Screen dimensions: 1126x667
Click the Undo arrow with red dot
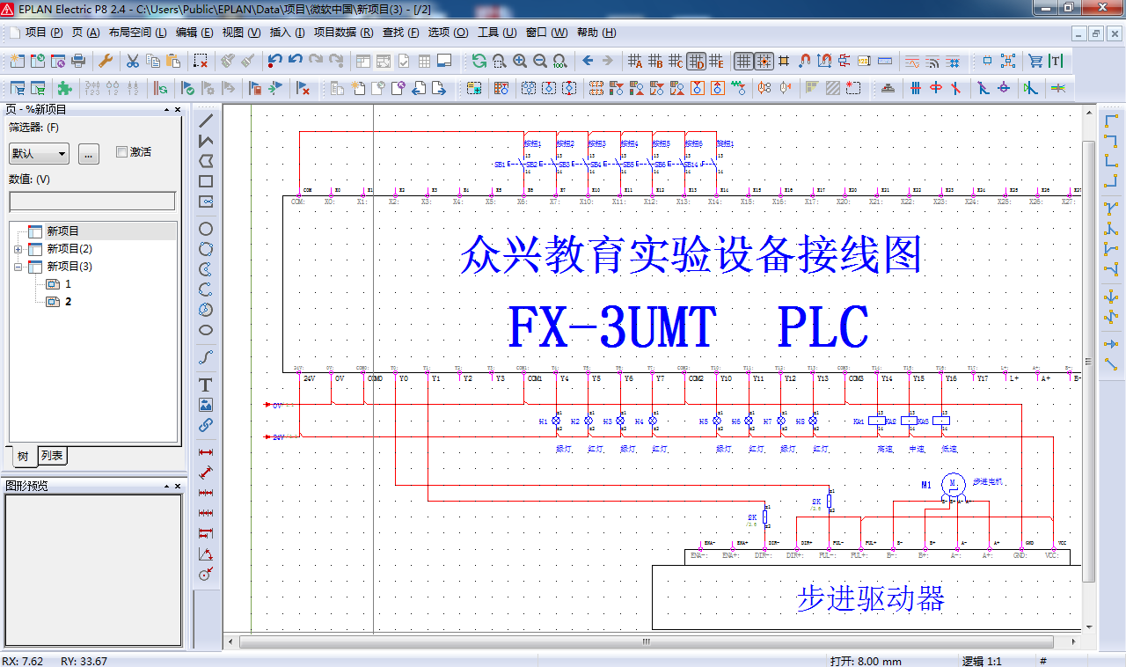[x=274, y=61]
